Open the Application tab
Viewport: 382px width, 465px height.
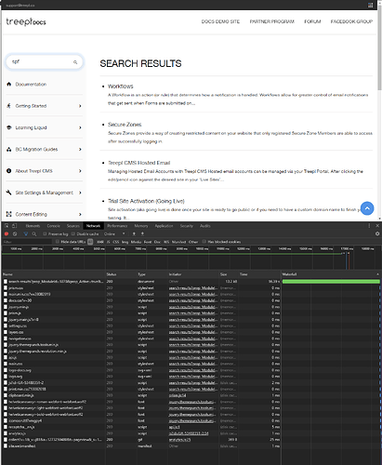tap(164, 226)
